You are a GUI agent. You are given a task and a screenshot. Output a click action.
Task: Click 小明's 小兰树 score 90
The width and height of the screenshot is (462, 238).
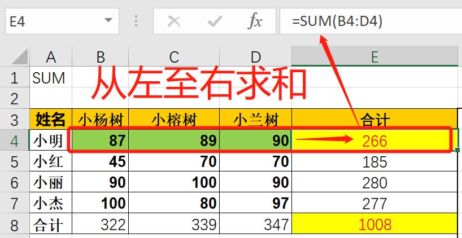pos(255,140)
